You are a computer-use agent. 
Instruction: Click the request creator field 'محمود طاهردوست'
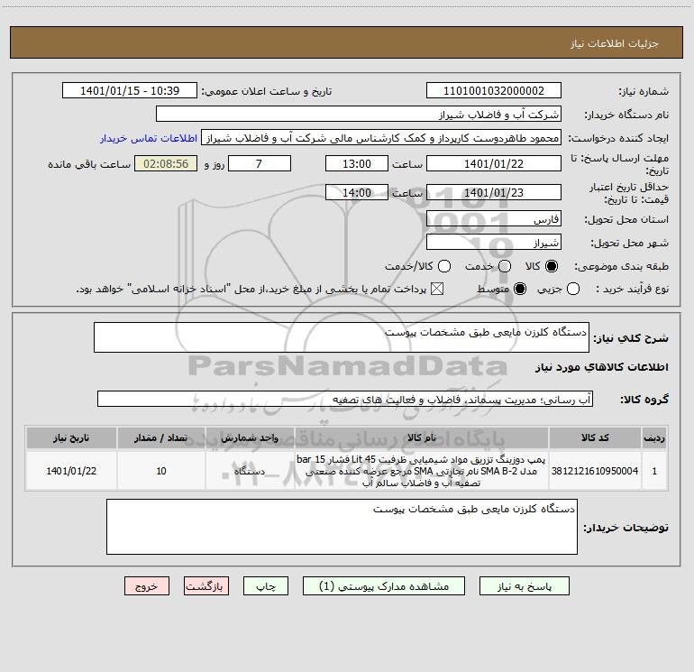coord(381,137)
